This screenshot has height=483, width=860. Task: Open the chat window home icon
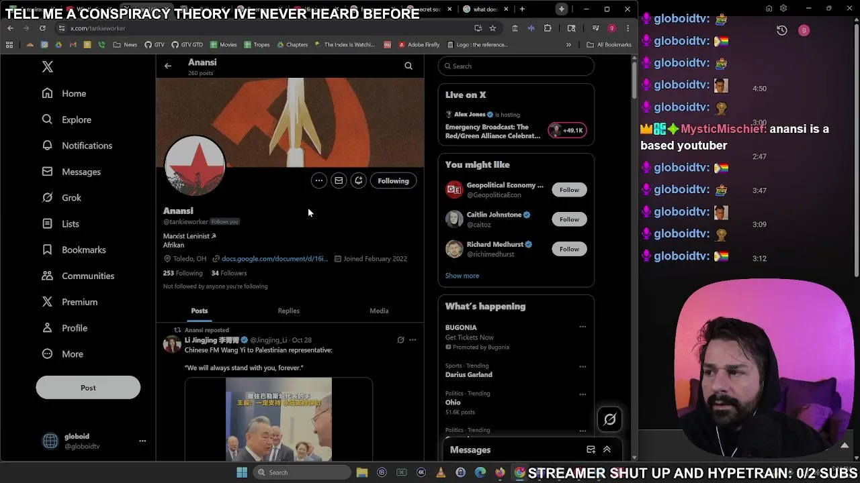[769, 9]
